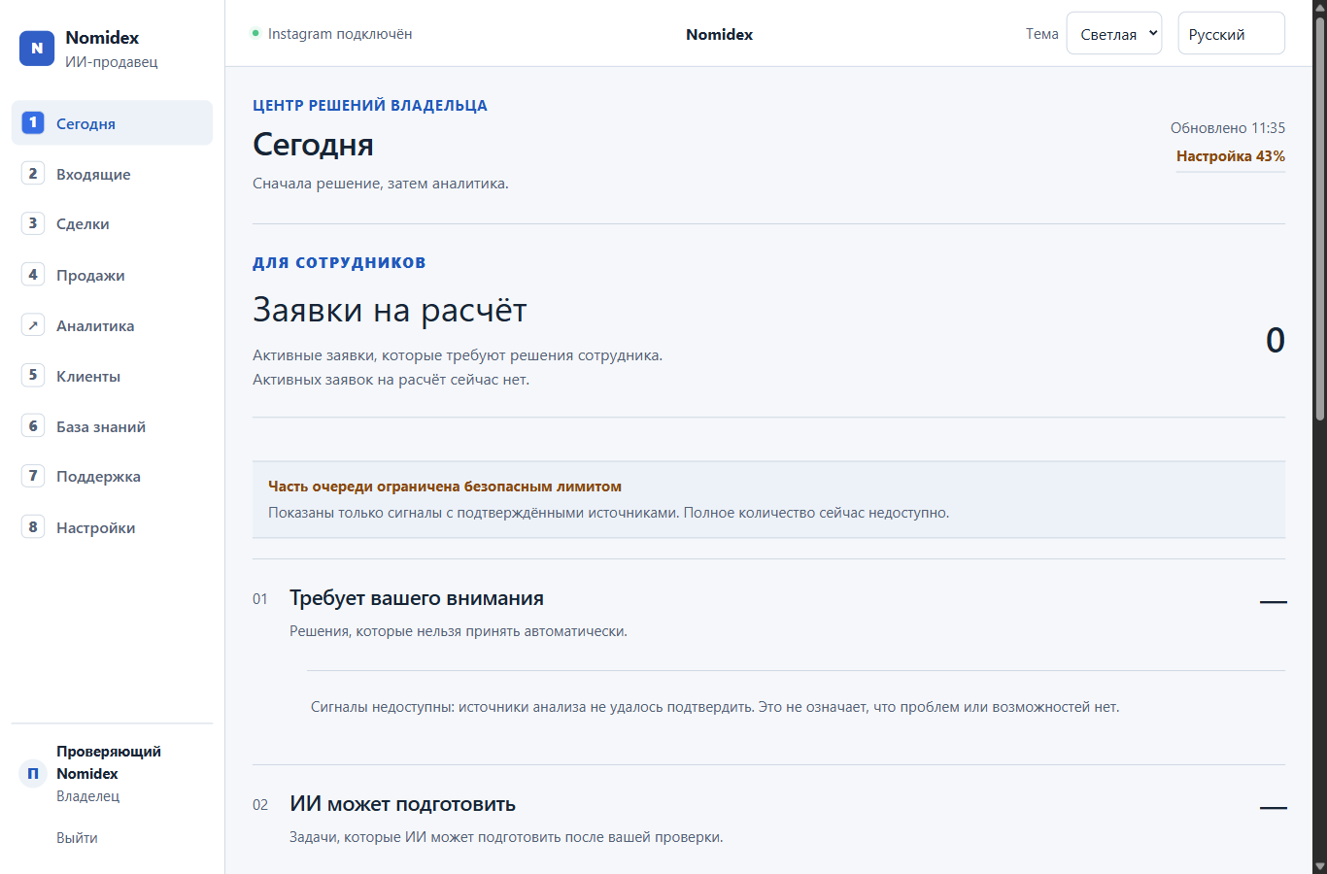1327x874 pixels.
Task: Click the "ДЛЯ СОТРУДНИКОВ" label
Action: [339, 262]
